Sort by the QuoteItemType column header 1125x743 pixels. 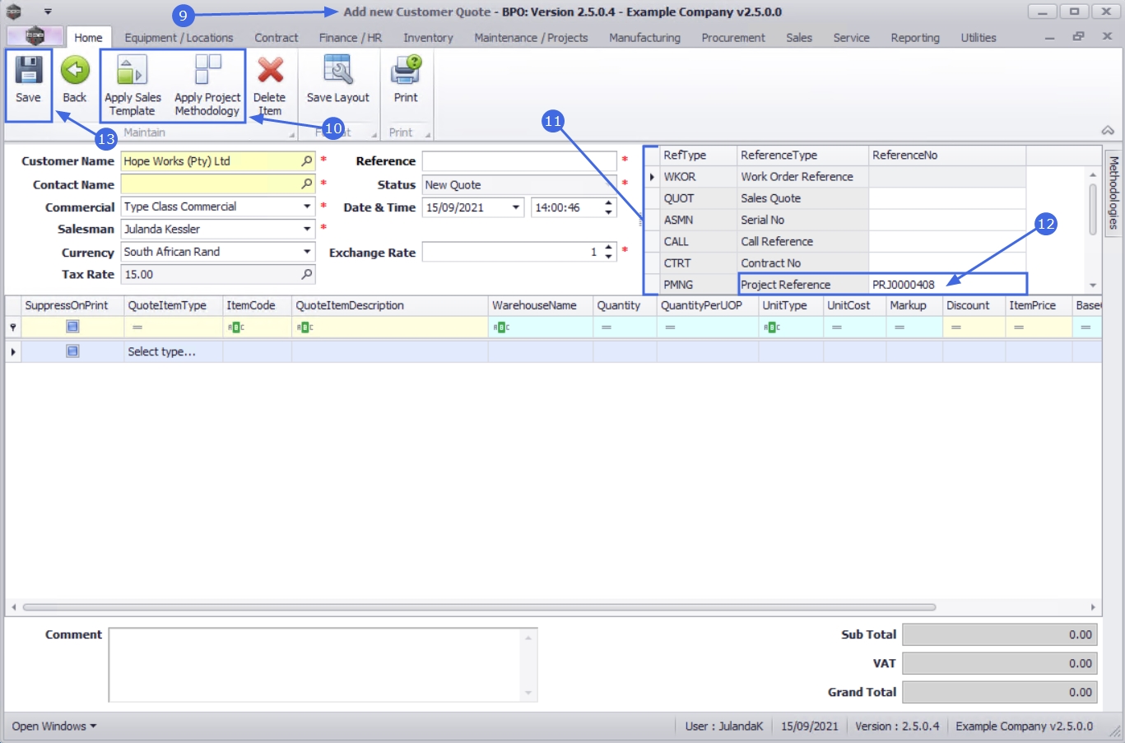point(173,305)
